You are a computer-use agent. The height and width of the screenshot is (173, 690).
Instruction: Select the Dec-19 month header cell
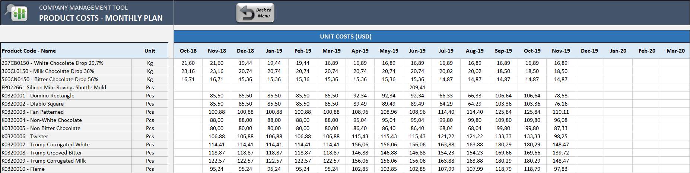pos(589,51)
